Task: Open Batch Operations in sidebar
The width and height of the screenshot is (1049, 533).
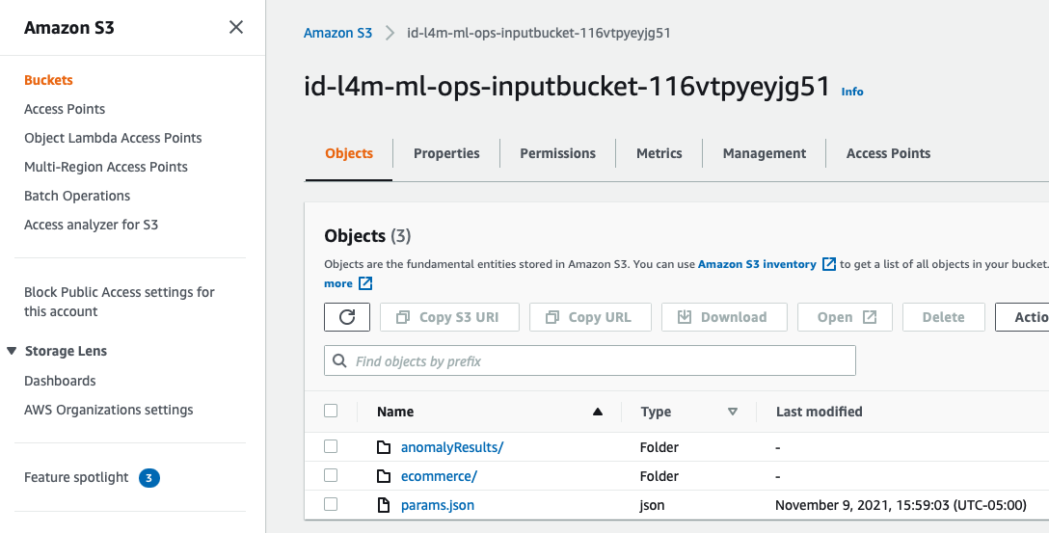Action: pos(77,196)
